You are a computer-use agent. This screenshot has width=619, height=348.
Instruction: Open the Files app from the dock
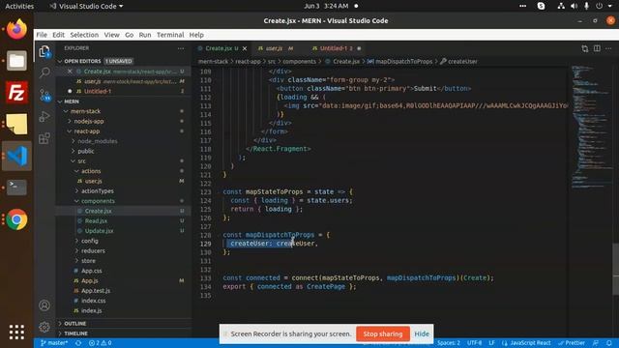click(x=16, y=61)
